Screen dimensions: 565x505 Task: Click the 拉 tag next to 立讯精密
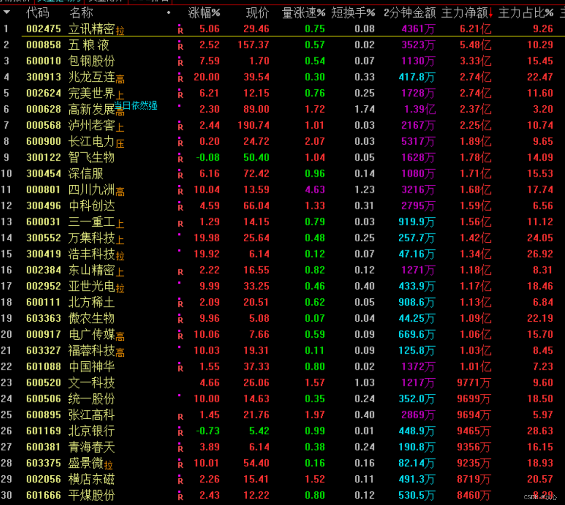[x=120, y=31]
